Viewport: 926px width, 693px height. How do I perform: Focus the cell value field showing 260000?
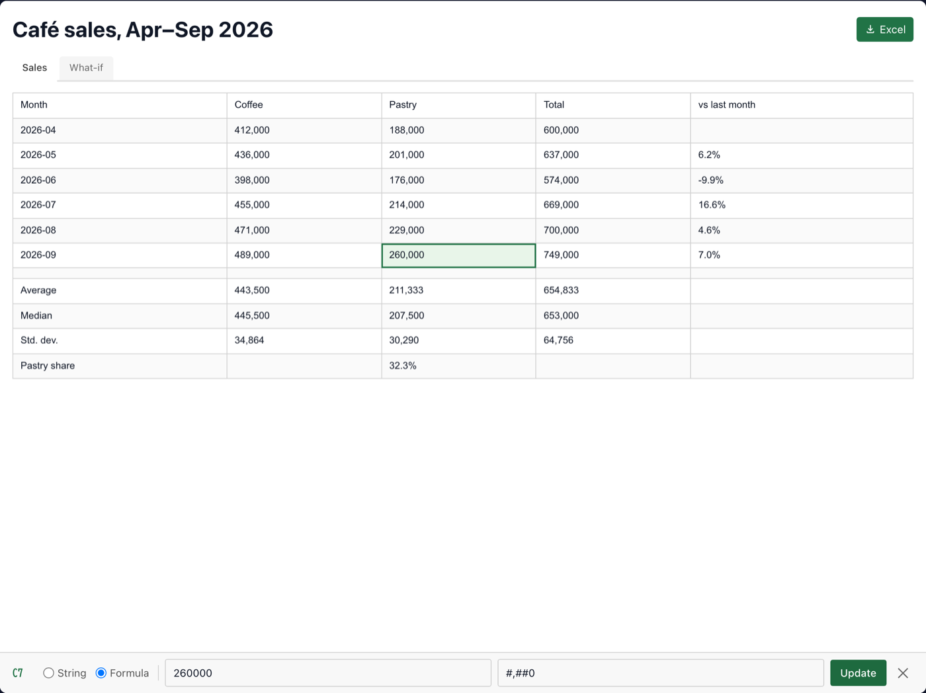[328, 673]
